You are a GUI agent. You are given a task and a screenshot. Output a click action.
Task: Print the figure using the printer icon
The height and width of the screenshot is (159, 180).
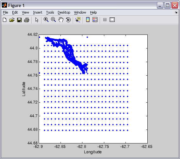[x=27, y=20]
